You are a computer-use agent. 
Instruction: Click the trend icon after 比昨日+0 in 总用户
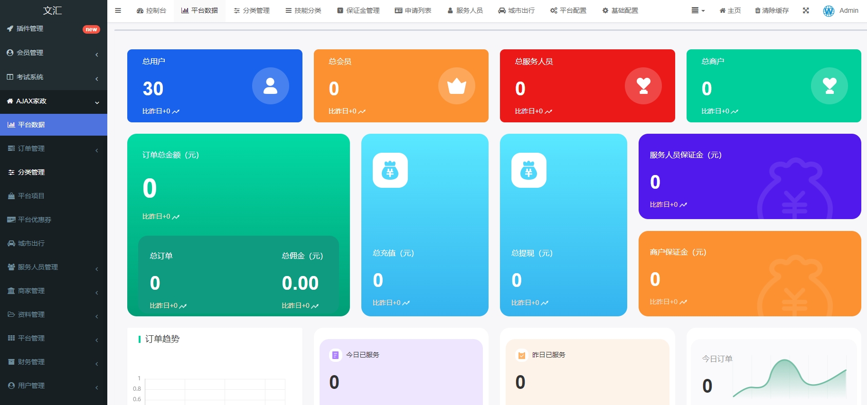click(x=176, y=111)
